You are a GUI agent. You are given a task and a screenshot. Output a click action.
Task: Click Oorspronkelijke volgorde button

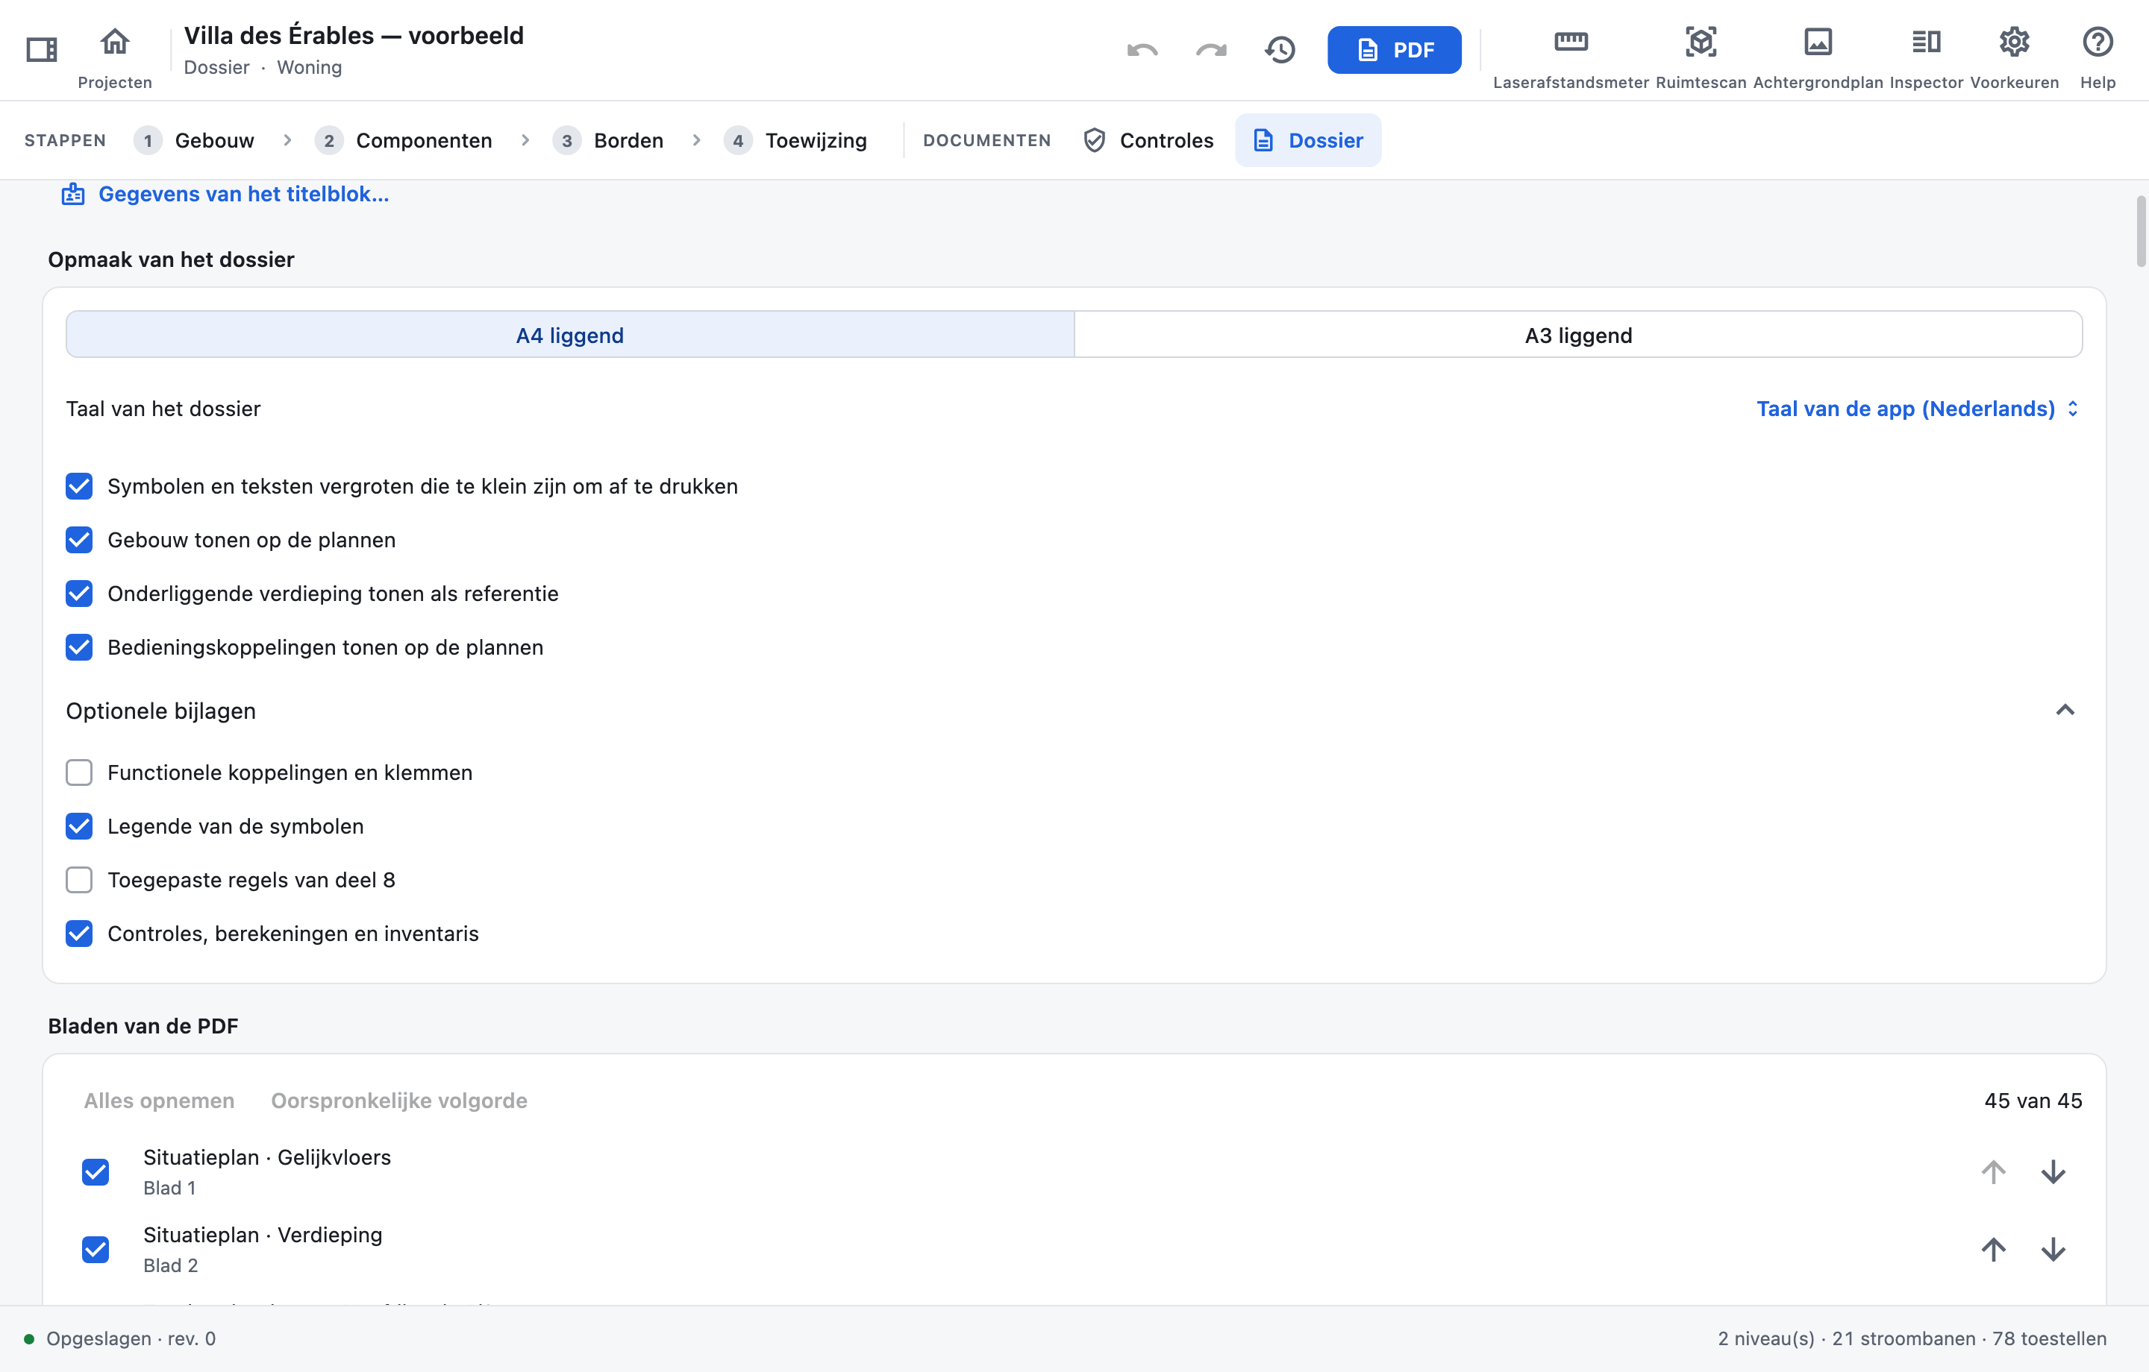[x=399, y=1100]
